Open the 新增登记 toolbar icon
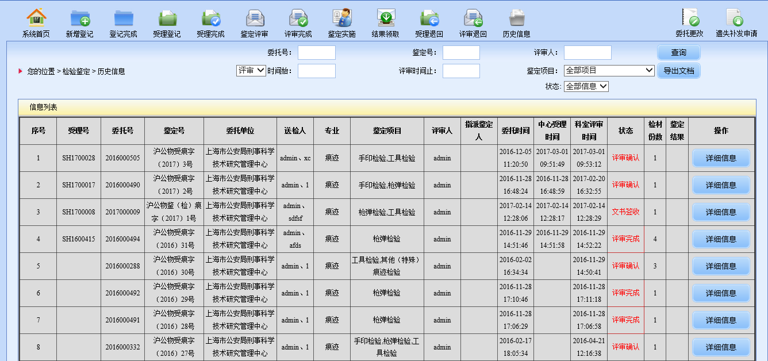Image resolution: width=768 pixels, height=361 pixels. [x=80, y=23]
